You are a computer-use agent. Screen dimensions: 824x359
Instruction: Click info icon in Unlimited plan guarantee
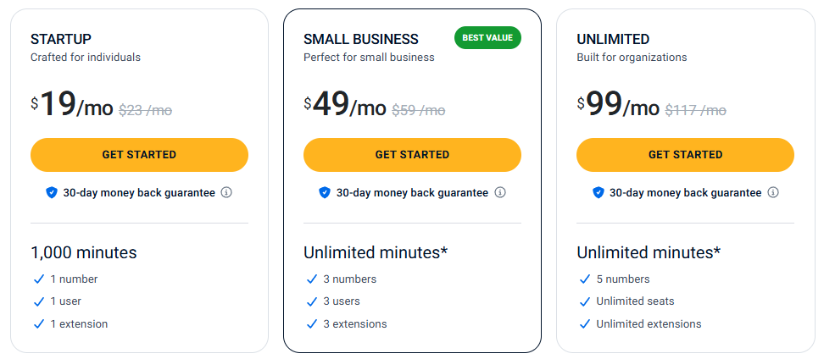773,192
